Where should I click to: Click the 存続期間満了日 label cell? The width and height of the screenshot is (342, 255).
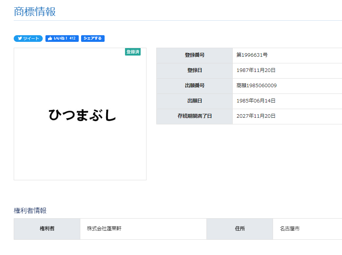click(x=195, y=117)
